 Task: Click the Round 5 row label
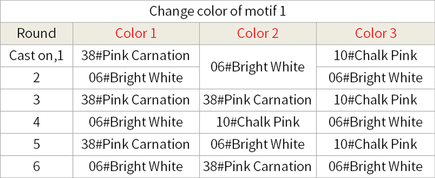(37, 145)
